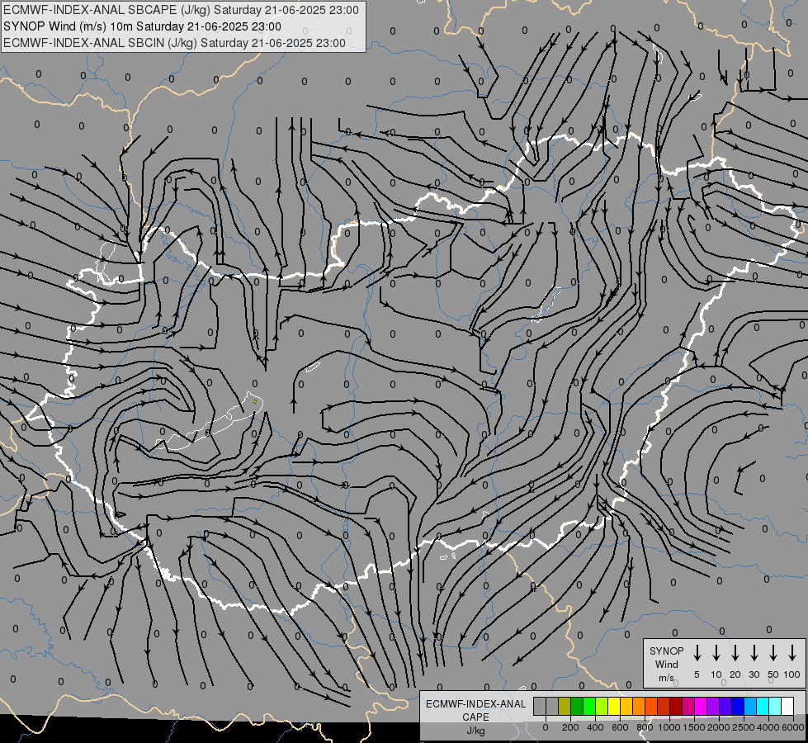Viewport: 808px width, 743px height.
Task: Select the sky blue CAPE legend swatch
Action: pos(749,706)
